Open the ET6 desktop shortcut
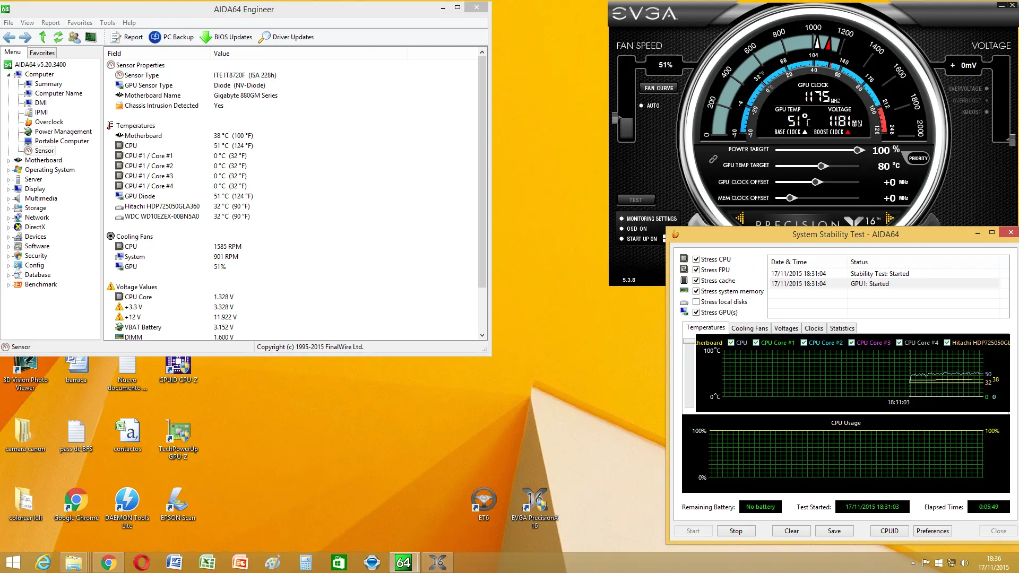The width and height of the screenshot is (1019, 573). 483,504
